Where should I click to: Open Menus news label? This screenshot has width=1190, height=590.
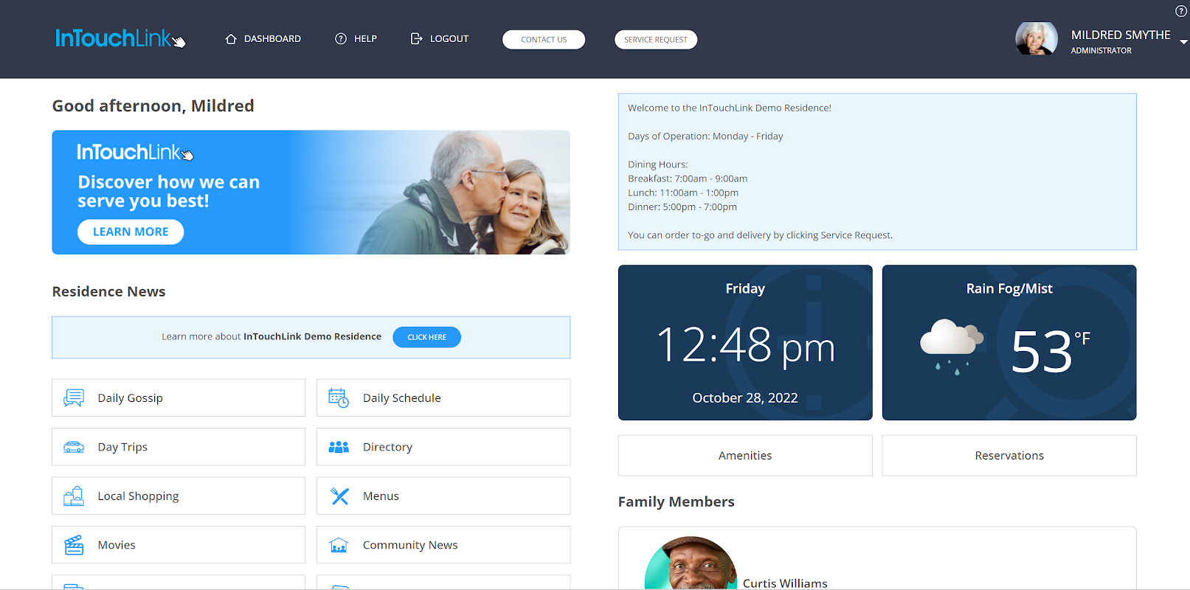tap(381, 496)
